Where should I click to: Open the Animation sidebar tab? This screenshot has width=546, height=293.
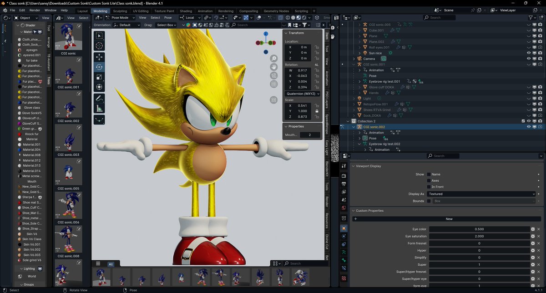coord(327,78)
